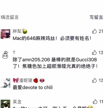Open 潘妮猪's avatar picture
Viewport: 103px width, 108px height.
6,83
